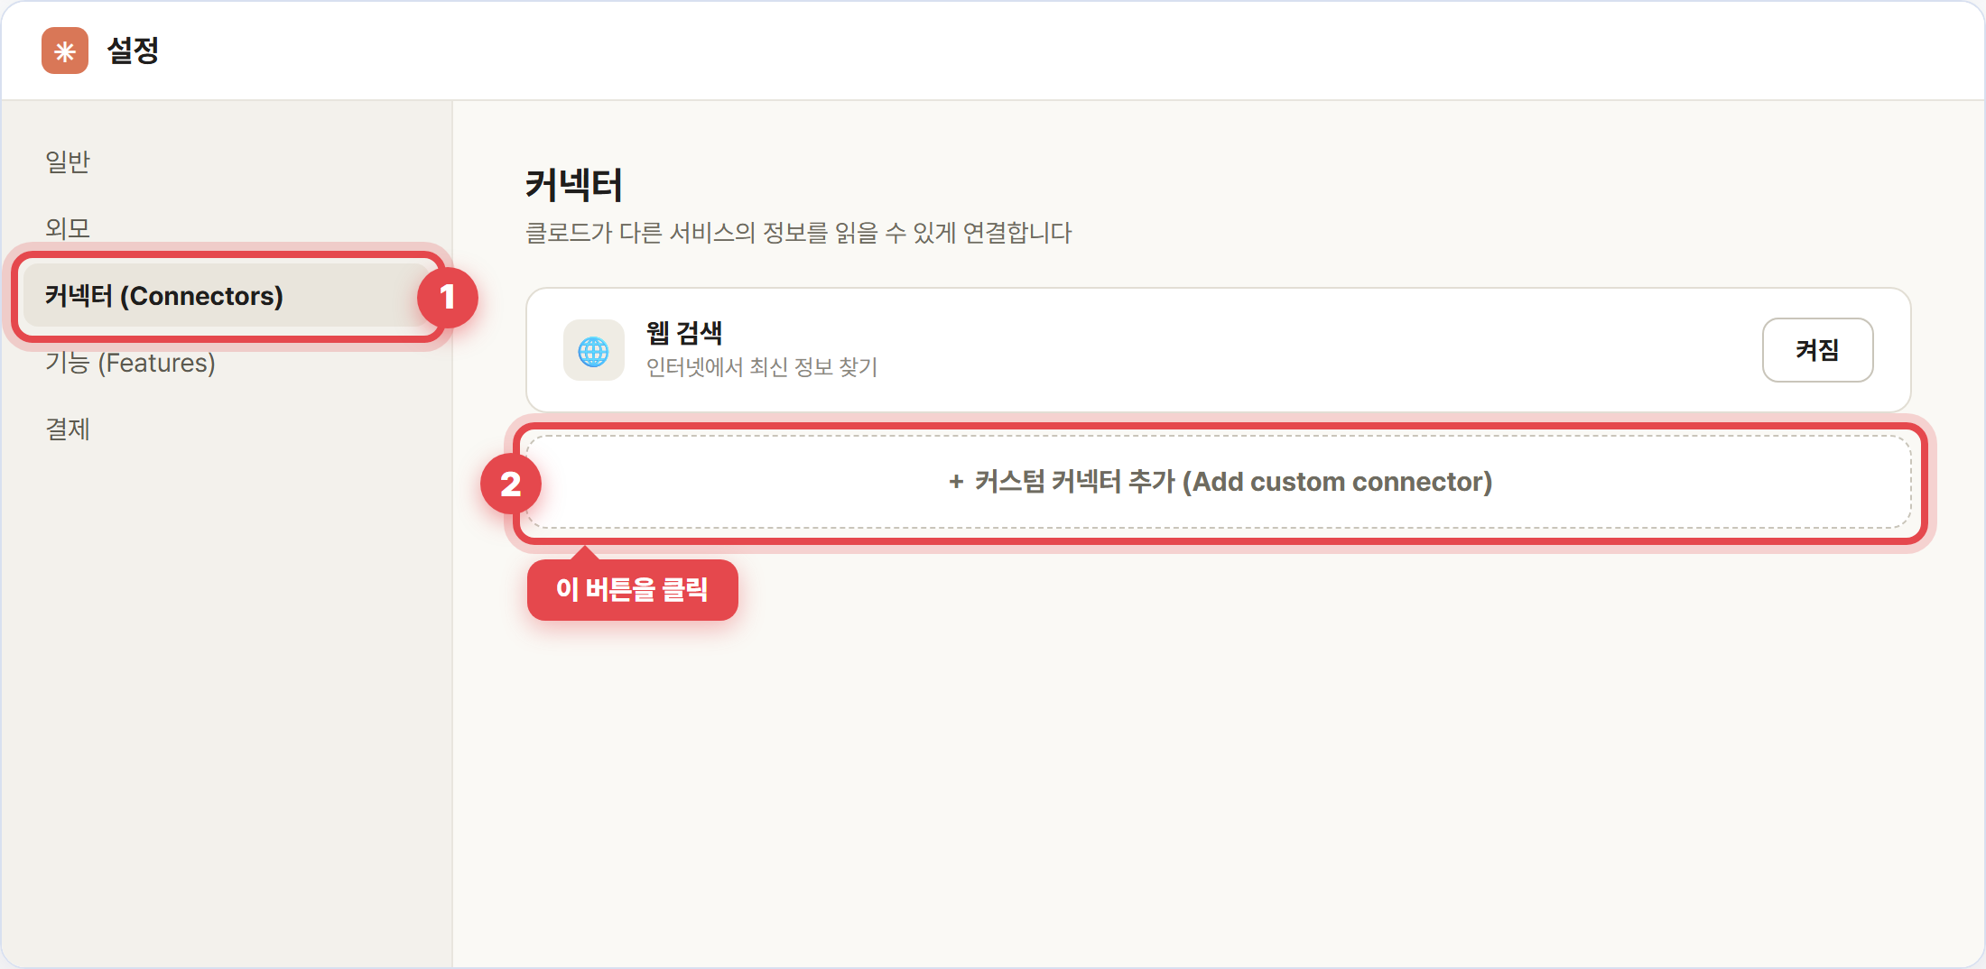
Task: Open the 결제 billing section
Action: click(68, 429)
